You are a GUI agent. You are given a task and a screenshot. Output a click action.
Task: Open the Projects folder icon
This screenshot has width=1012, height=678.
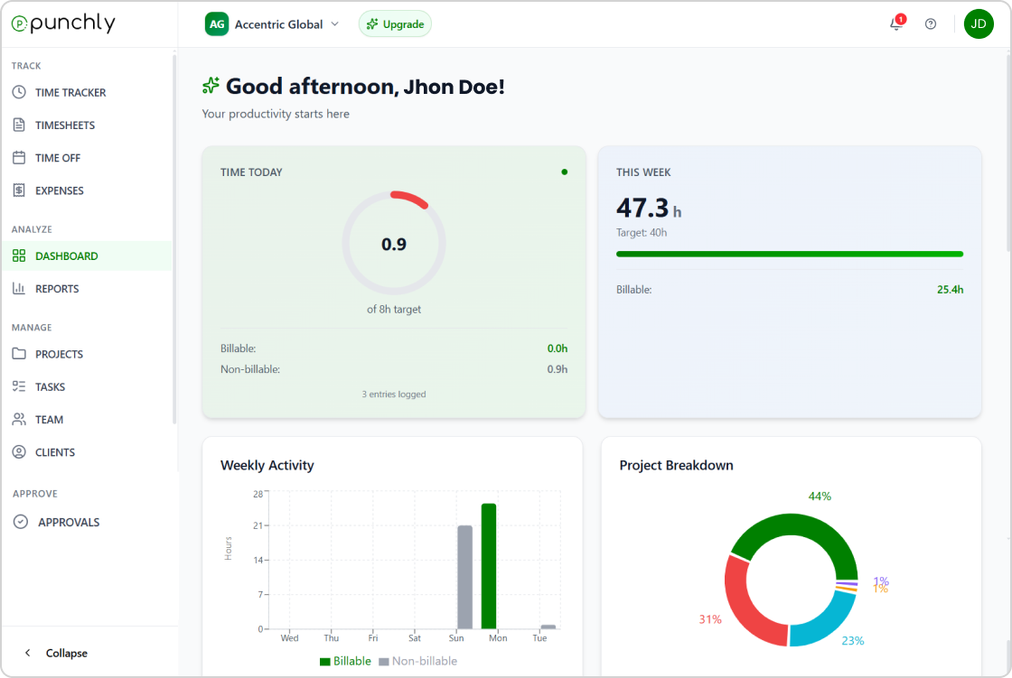point(20,354)
